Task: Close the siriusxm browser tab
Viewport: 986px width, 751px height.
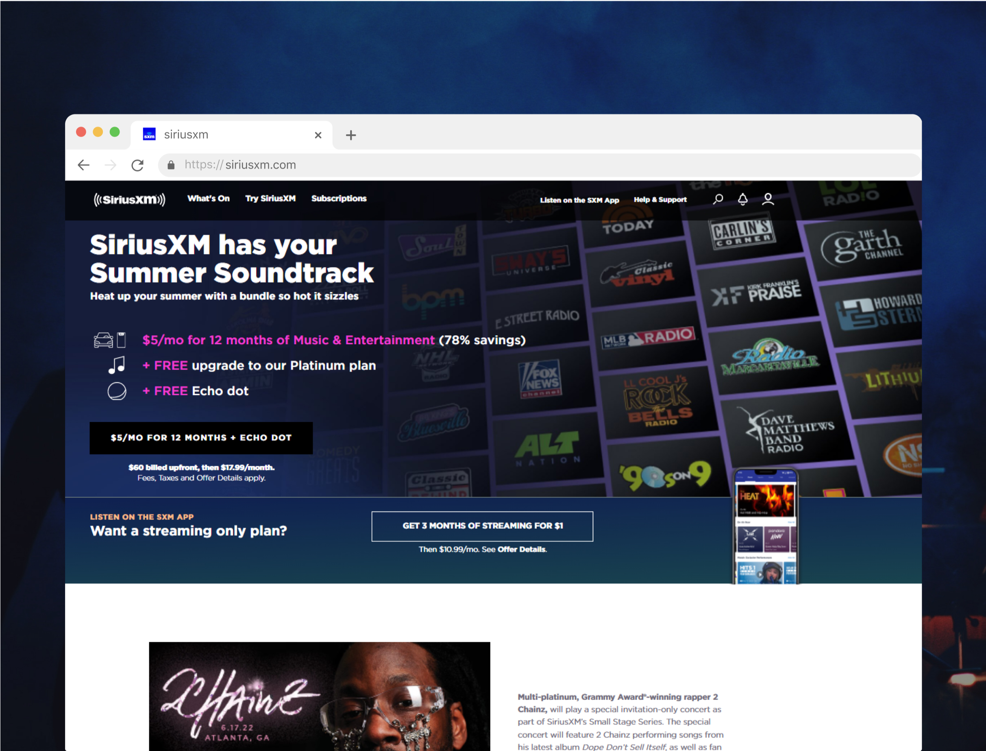Action: tap(318, 135)
